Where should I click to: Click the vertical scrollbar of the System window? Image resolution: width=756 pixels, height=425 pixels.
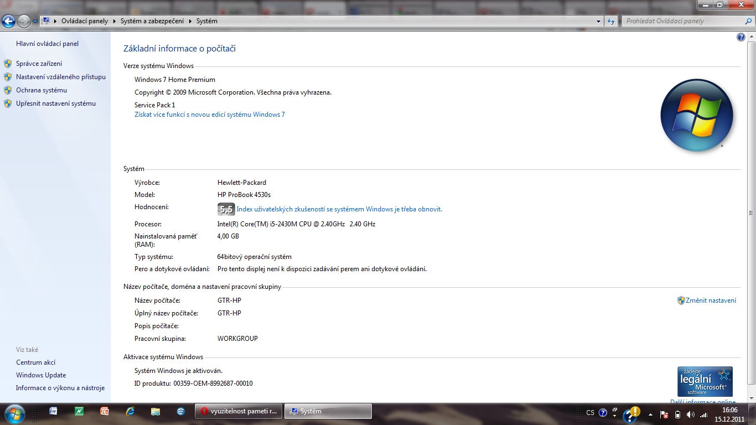tap(751, 213)
